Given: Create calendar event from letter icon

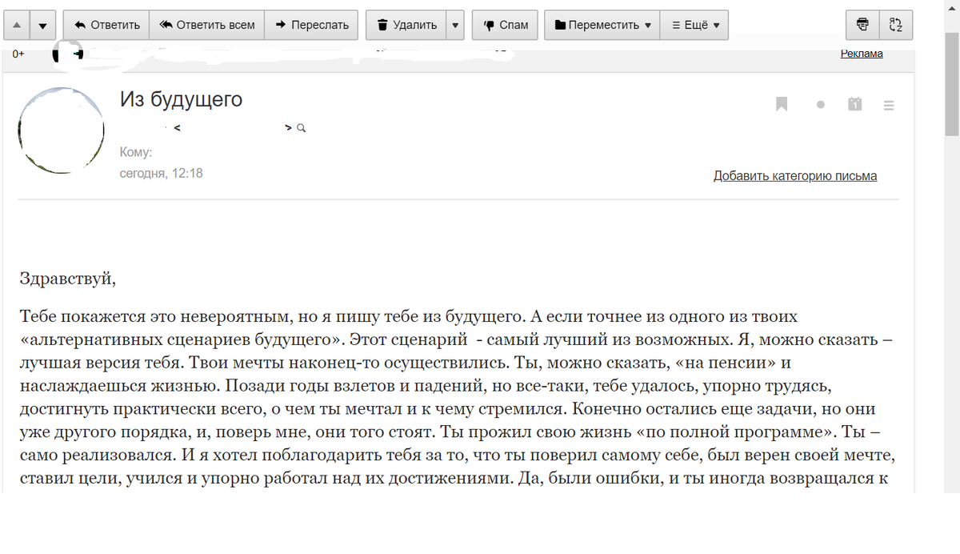Looking at the screenshot, I should point(855,104).
